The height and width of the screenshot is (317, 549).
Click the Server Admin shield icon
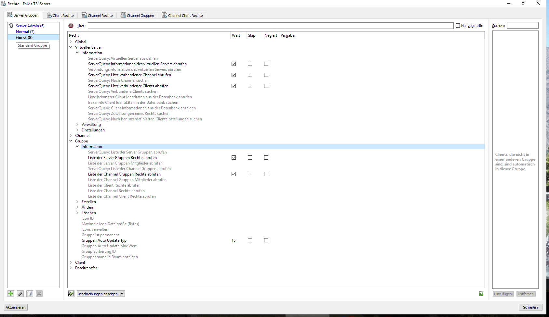tap(11, 26)
